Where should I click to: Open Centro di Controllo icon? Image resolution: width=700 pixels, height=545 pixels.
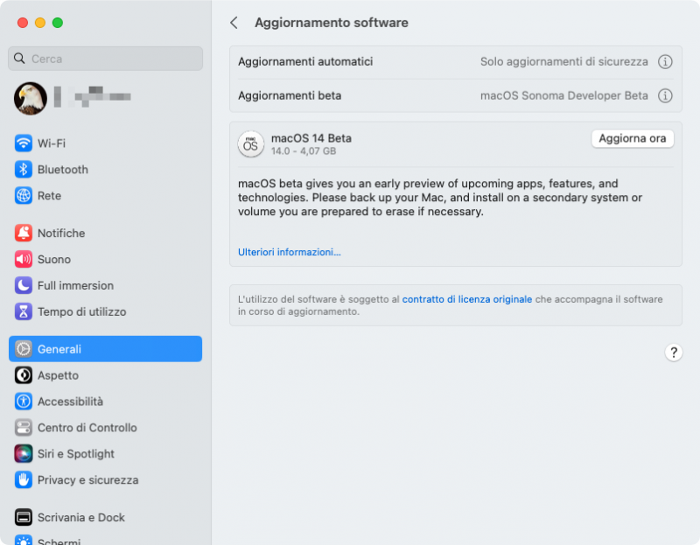point(24,428)
